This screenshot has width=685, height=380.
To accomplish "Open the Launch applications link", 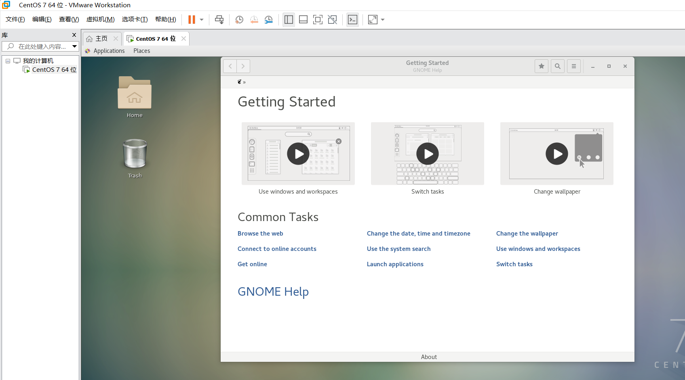I will 395,264.
